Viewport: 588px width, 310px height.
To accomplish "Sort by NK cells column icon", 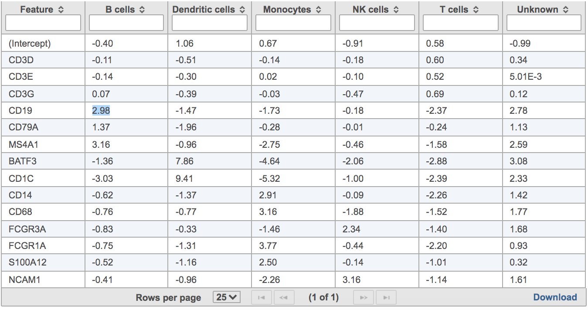I will tap(396, 10).
